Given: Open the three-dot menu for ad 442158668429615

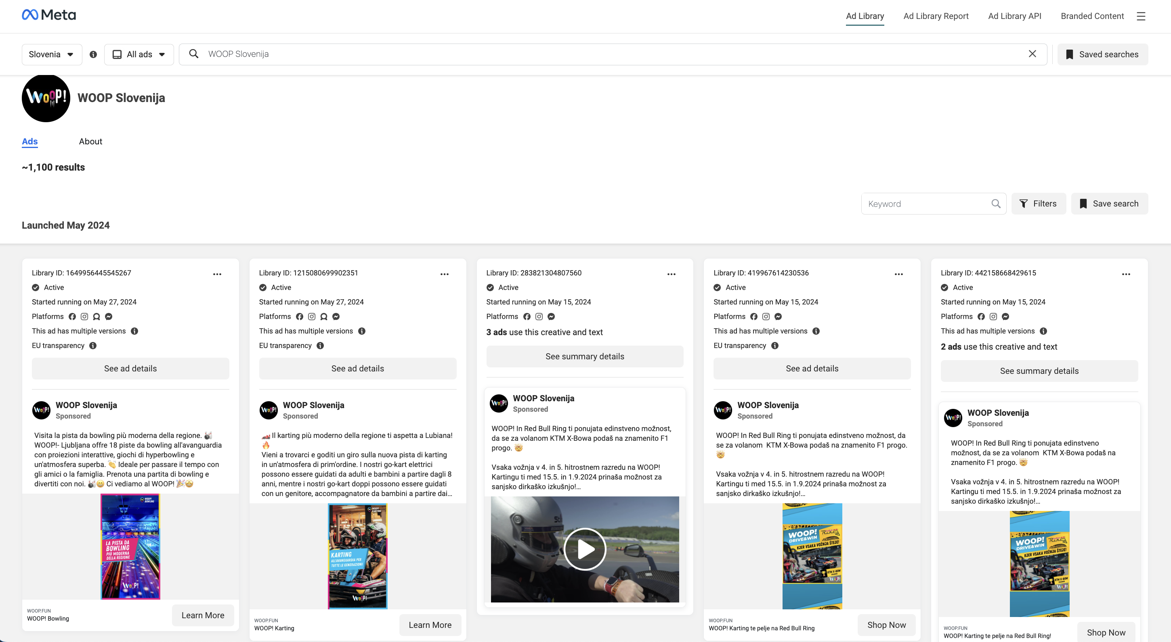Looking at the screenshot, I should (1126, 274).
